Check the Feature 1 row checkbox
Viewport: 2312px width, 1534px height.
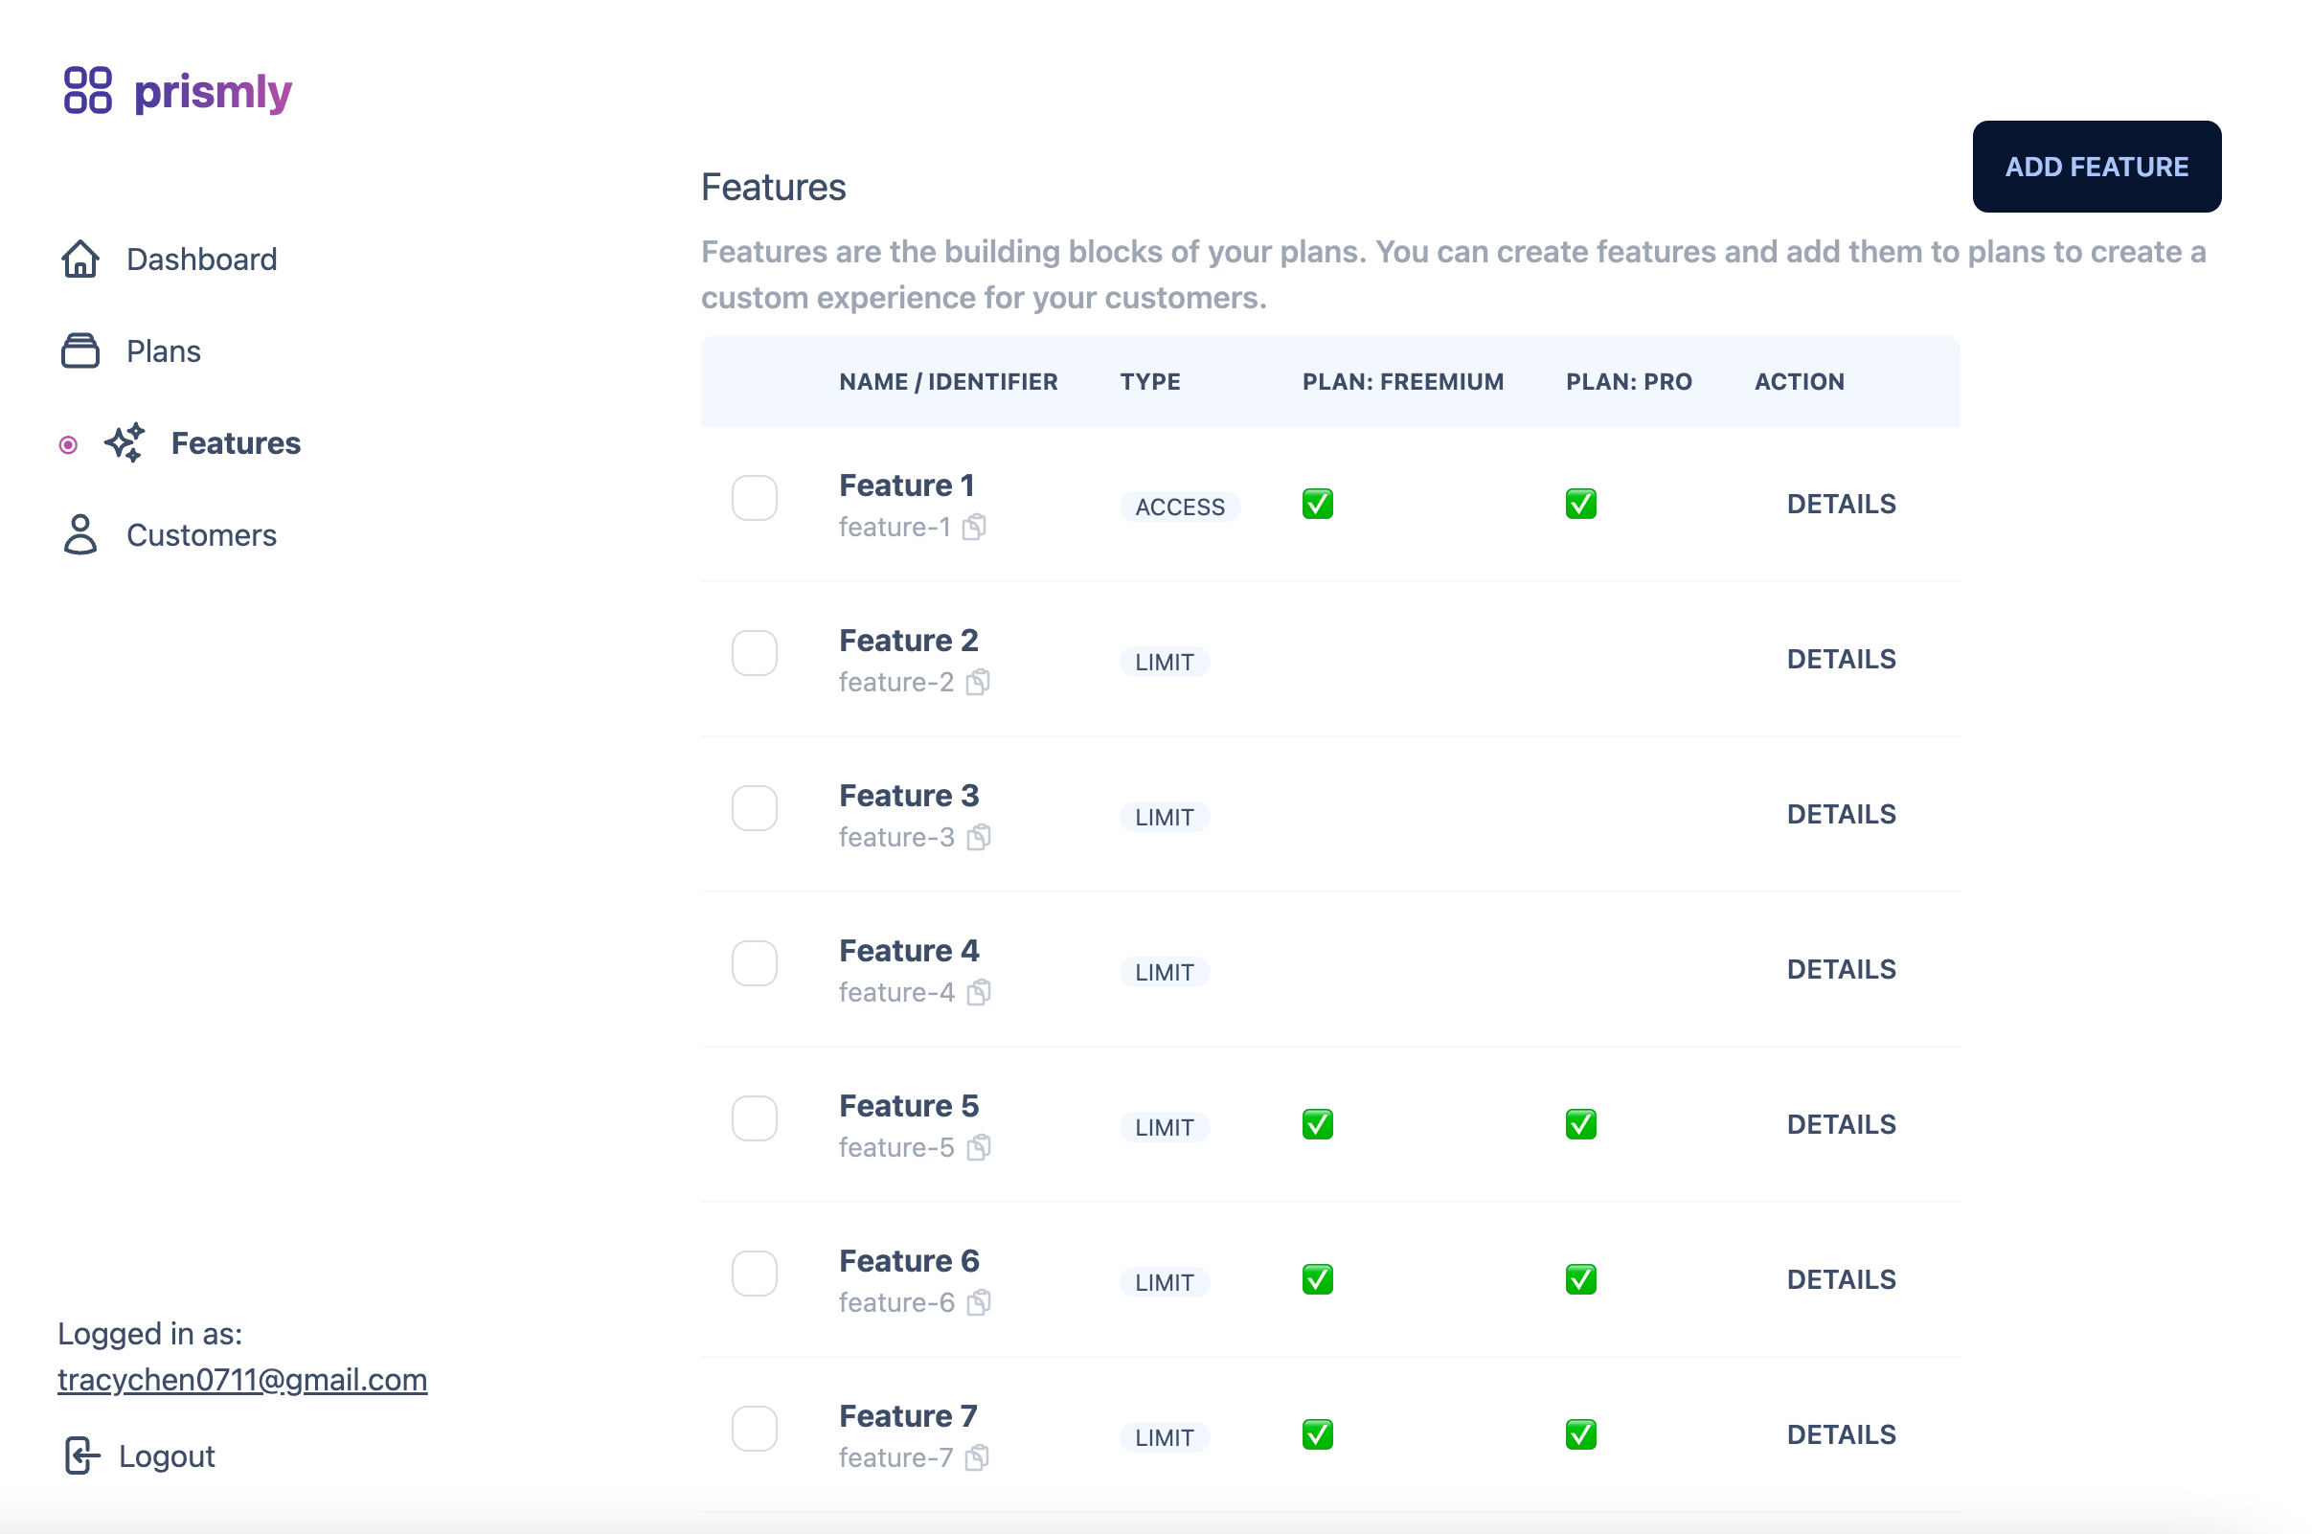pyautogui.click(x=755, y=498)
